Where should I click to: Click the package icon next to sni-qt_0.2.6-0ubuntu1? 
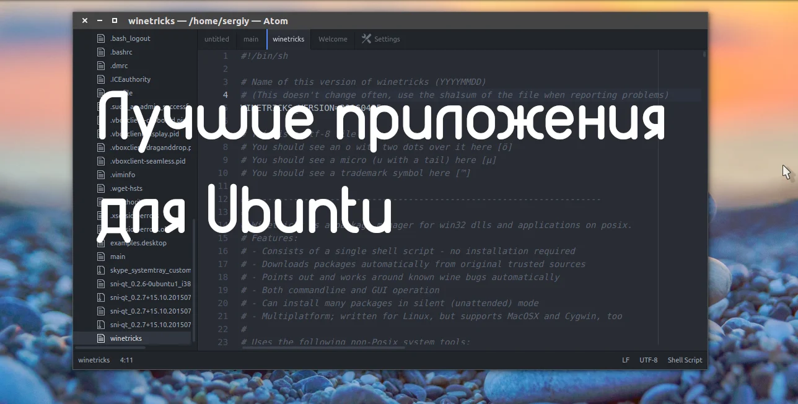(101, 284)
